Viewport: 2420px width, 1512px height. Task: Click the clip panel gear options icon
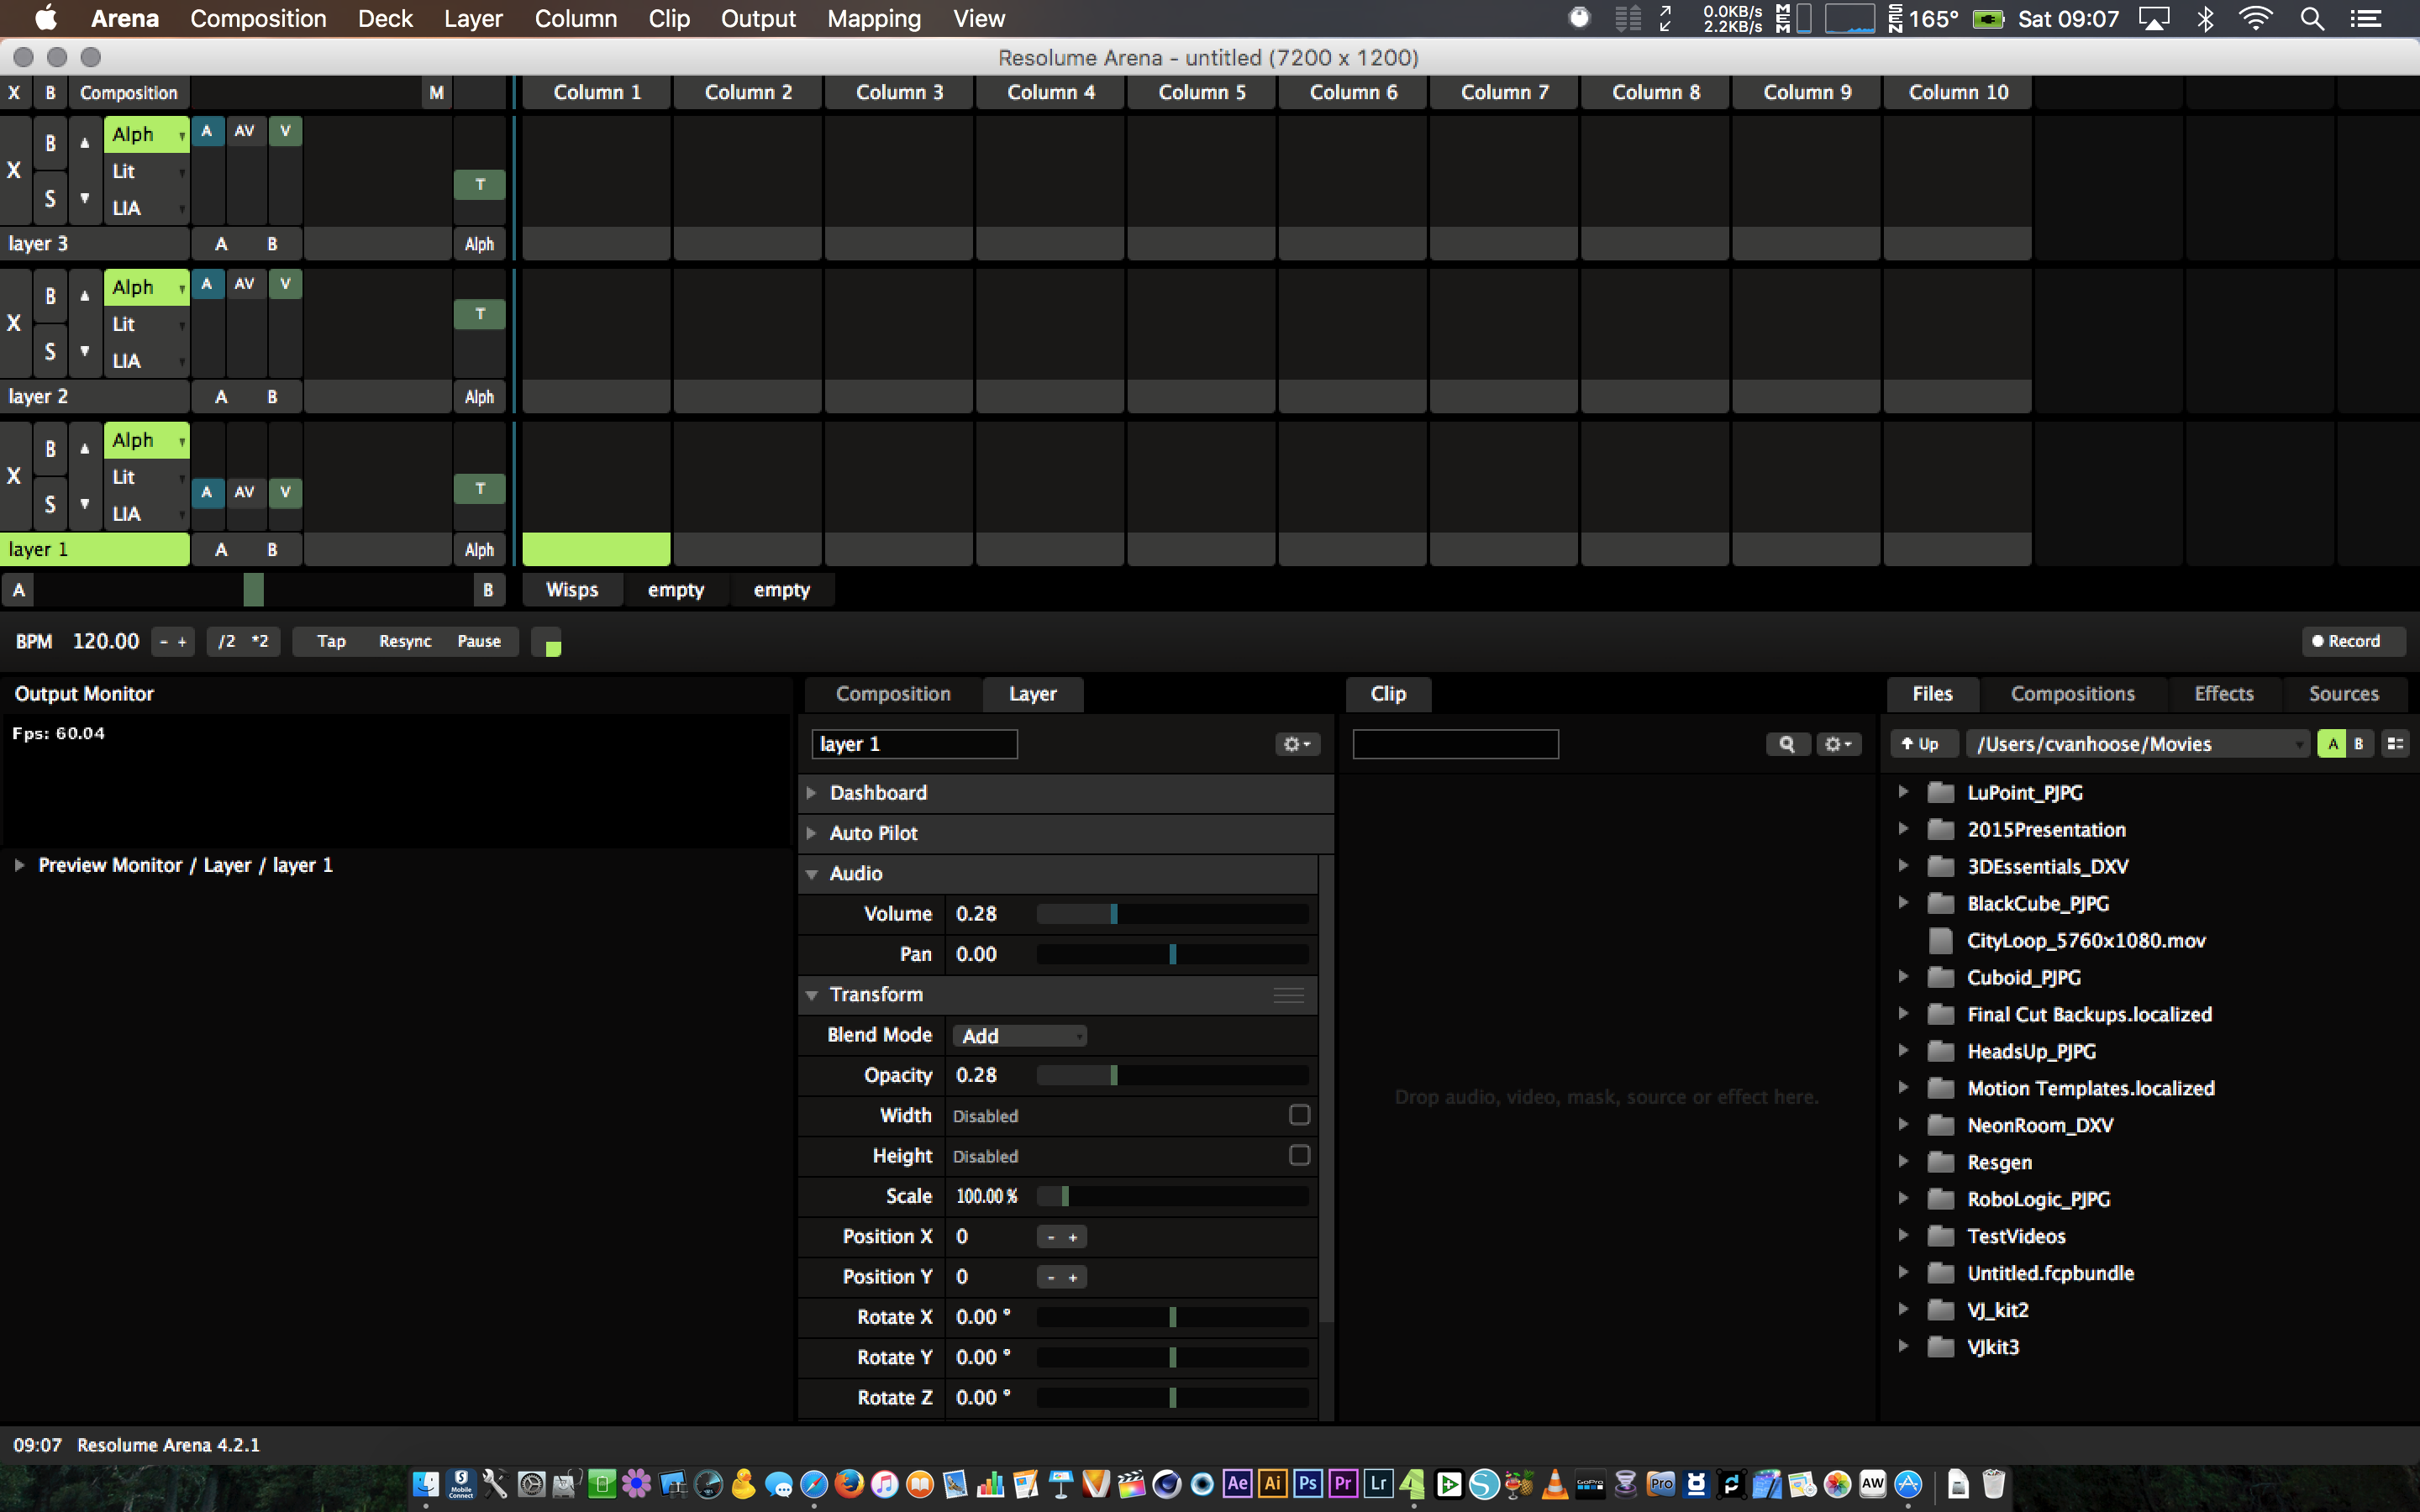pos(1837,744)
